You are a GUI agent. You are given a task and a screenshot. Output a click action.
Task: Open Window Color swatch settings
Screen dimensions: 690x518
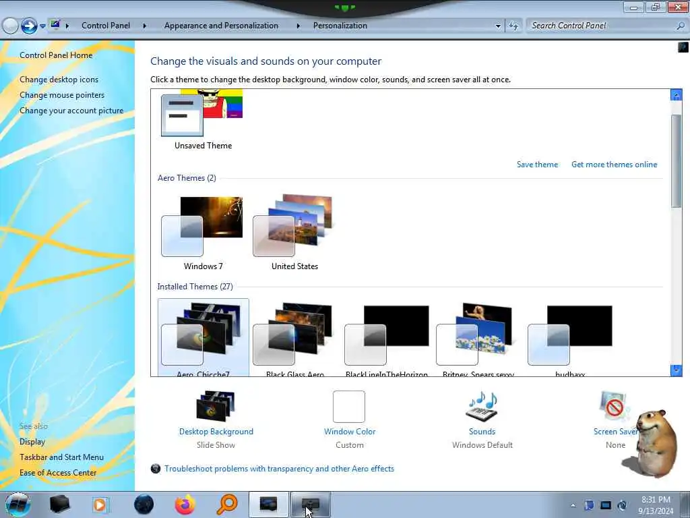[349, 407]
